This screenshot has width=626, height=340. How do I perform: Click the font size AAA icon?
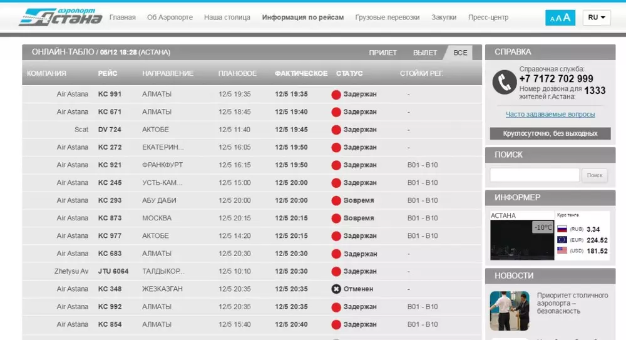pyautogui.click(x=560, y=18)
